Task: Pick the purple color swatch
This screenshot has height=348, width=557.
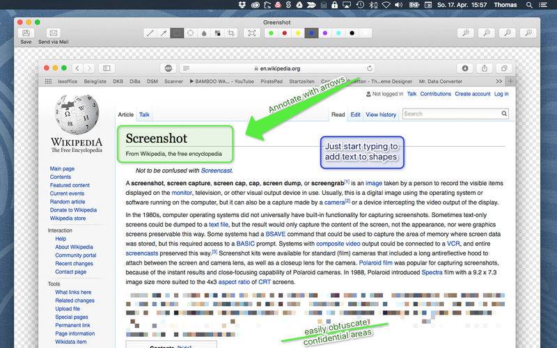Action: point(325,33)
